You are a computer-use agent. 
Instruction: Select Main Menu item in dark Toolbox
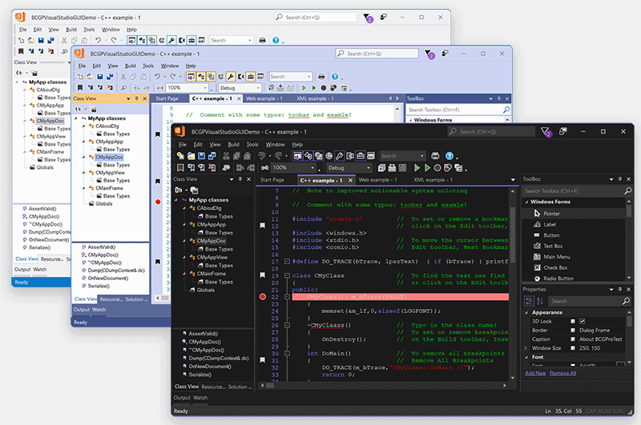(574, 256)
